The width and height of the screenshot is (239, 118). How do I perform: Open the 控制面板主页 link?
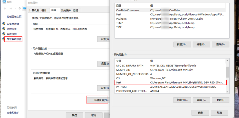click(x=14, y=17)
